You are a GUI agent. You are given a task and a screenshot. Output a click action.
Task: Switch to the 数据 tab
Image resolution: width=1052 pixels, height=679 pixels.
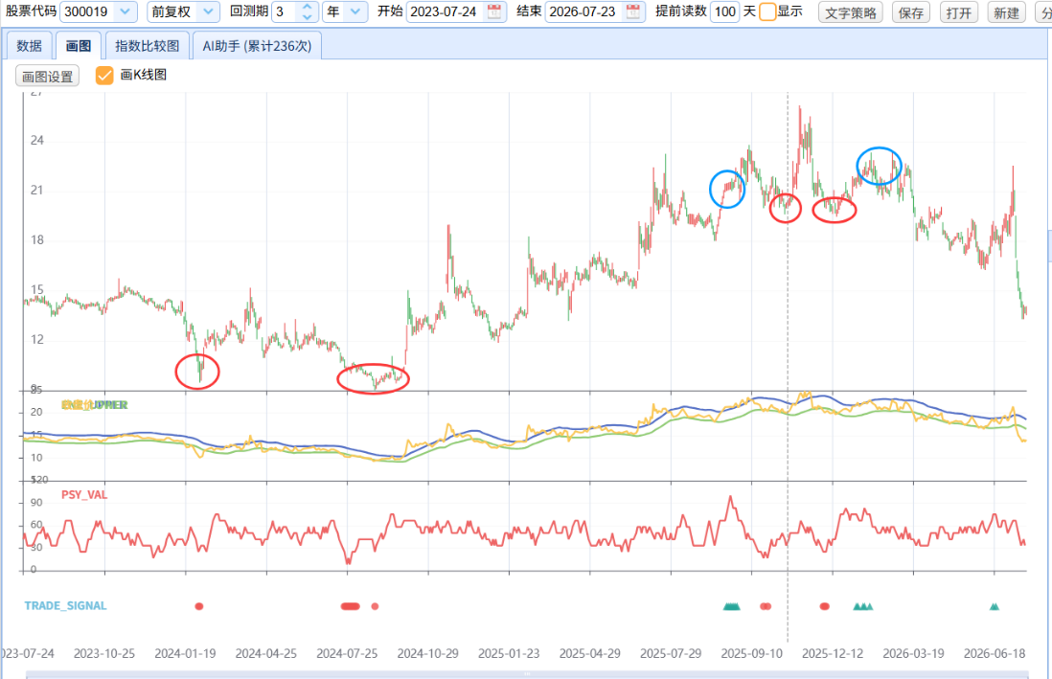30,46
